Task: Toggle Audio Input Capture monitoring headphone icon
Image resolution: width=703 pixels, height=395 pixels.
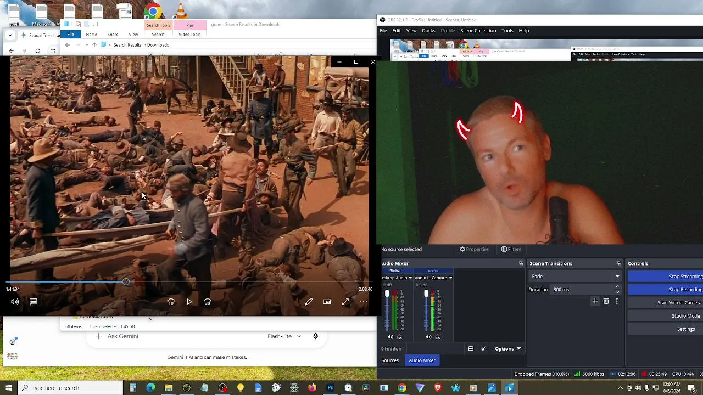Action: coord(438,337)
